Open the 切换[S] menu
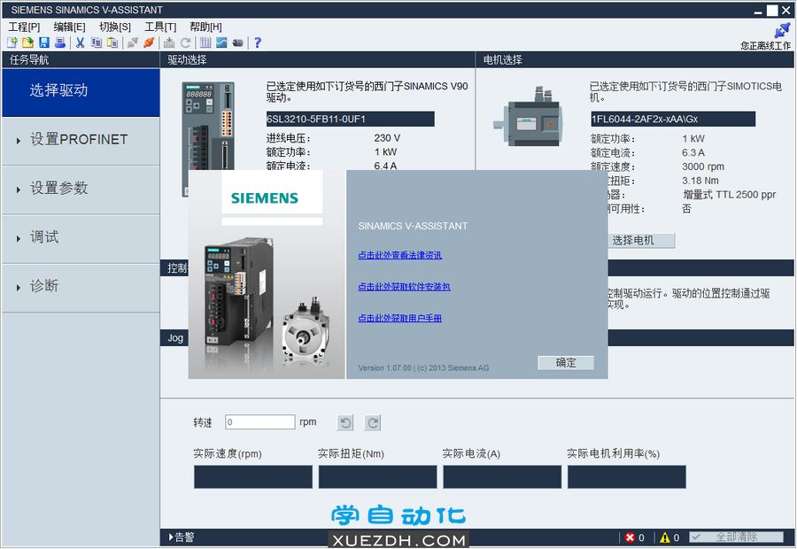Screen dimensions: 797x549 click(x=115, y=27)
